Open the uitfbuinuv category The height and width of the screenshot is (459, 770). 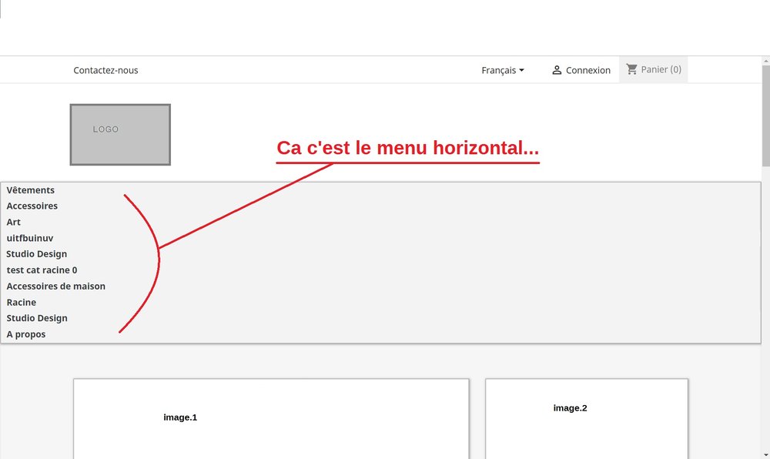click(30, 238)
